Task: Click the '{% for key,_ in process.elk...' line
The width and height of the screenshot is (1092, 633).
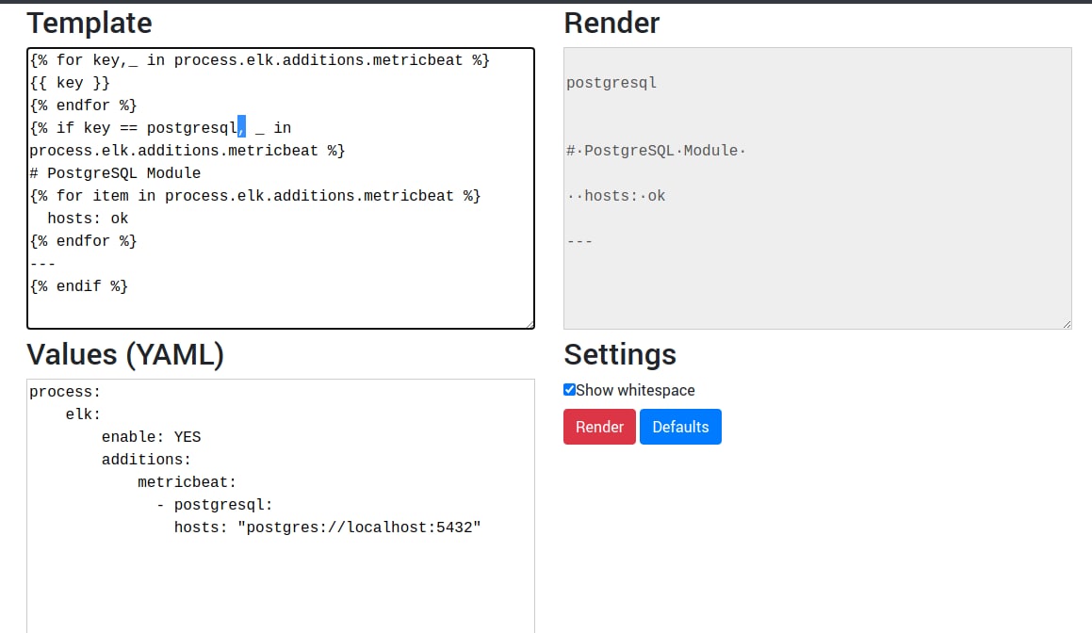Action: pyautogui.click(x=260, y=60)
